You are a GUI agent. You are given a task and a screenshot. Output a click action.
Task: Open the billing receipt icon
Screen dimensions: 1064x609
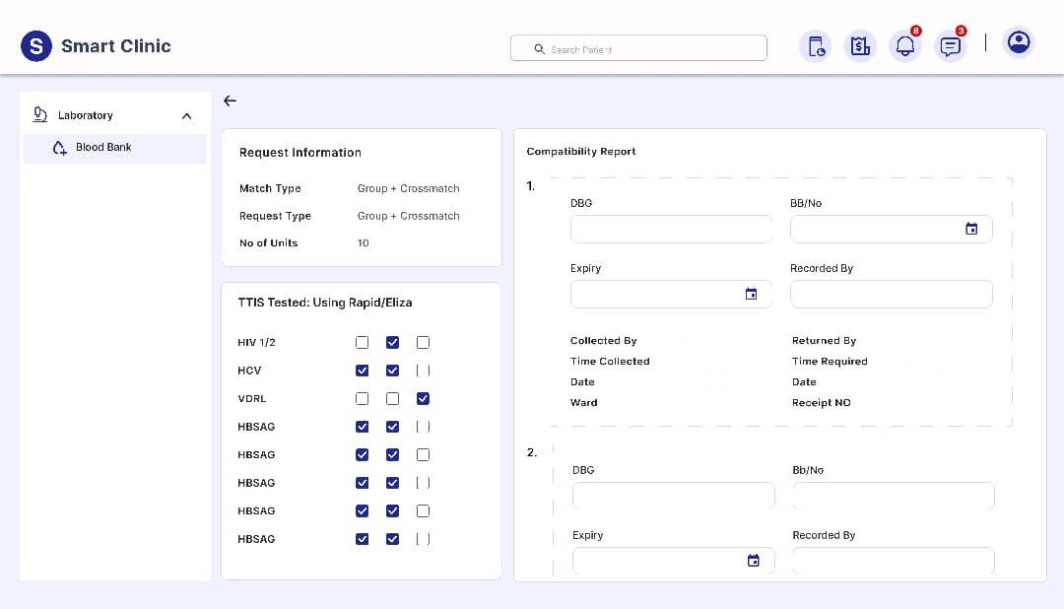tap(860, 46)
